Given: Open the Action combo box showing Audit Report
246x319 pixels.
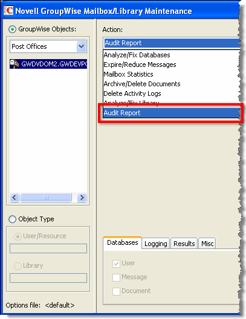Looking at the screenshot, I should [x=171, y=43].
